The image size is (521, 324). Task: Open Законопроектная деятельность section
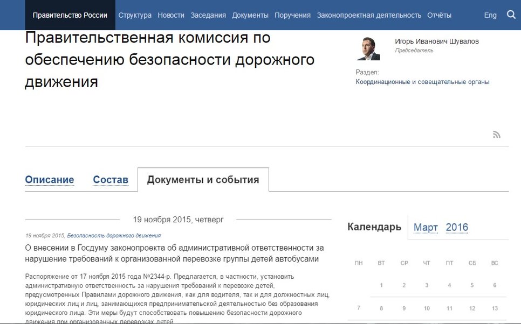[x=369, y=15]
